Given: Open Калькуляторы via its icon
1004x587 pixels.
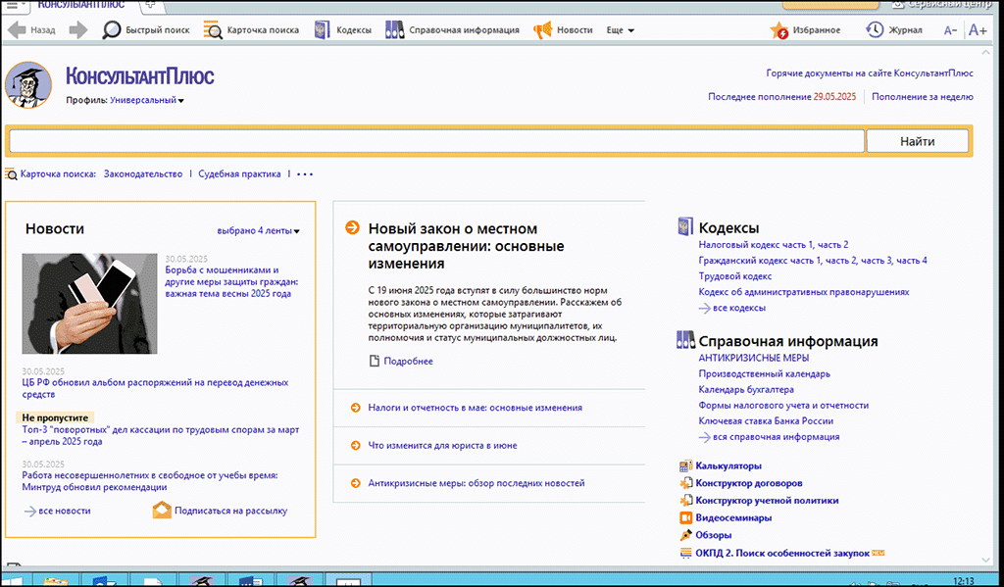Looking at the screenshot, I should point(685,466).
